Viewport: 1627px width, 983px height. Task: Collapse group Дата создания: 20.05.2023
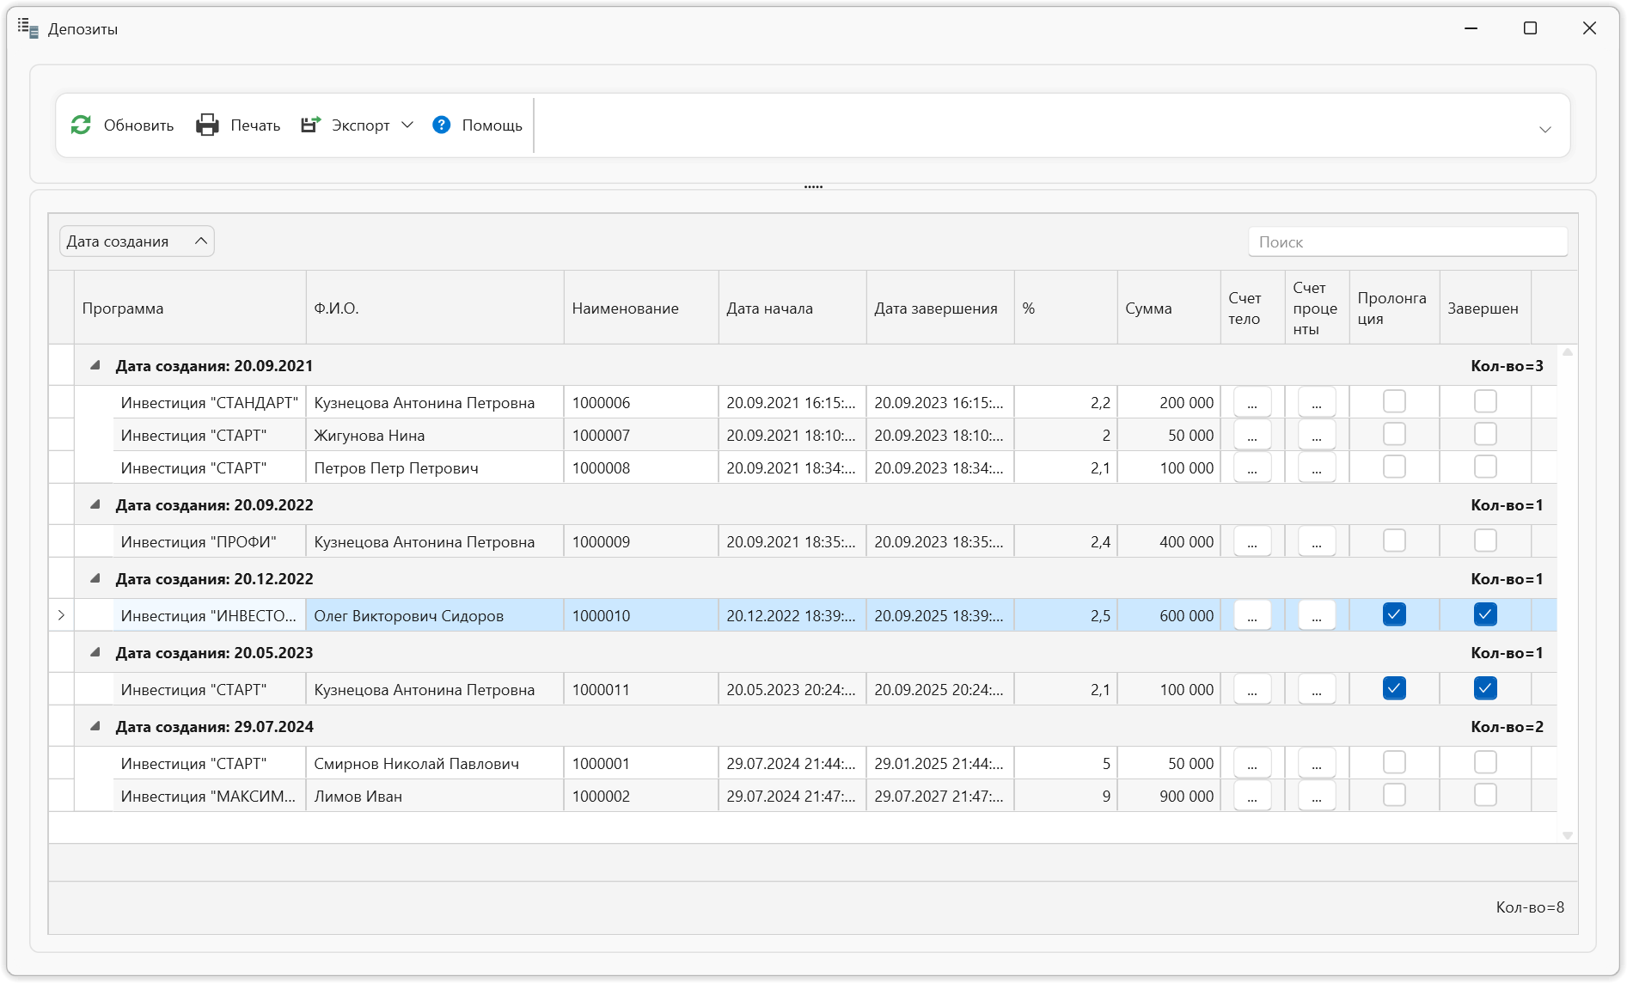(x=95, y=653)
